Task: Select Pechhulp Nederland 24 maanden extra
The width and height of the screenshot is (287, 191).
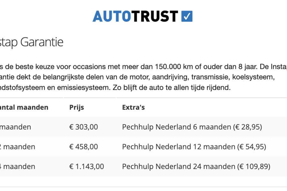Action: [x=196, y=166]
